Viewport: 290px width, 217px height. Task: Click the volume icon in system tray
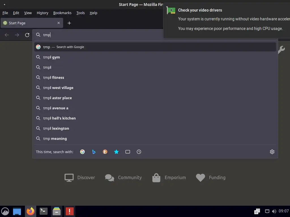click(x=274, y=211)
